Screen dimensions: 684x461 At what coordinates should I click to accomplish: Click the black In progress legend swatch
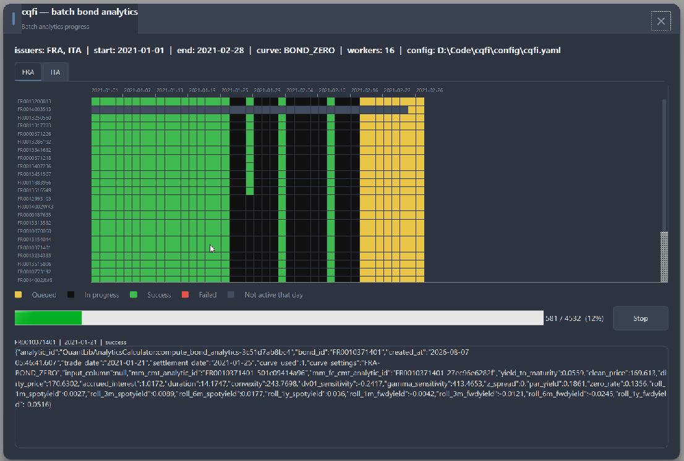click(71, 295)
